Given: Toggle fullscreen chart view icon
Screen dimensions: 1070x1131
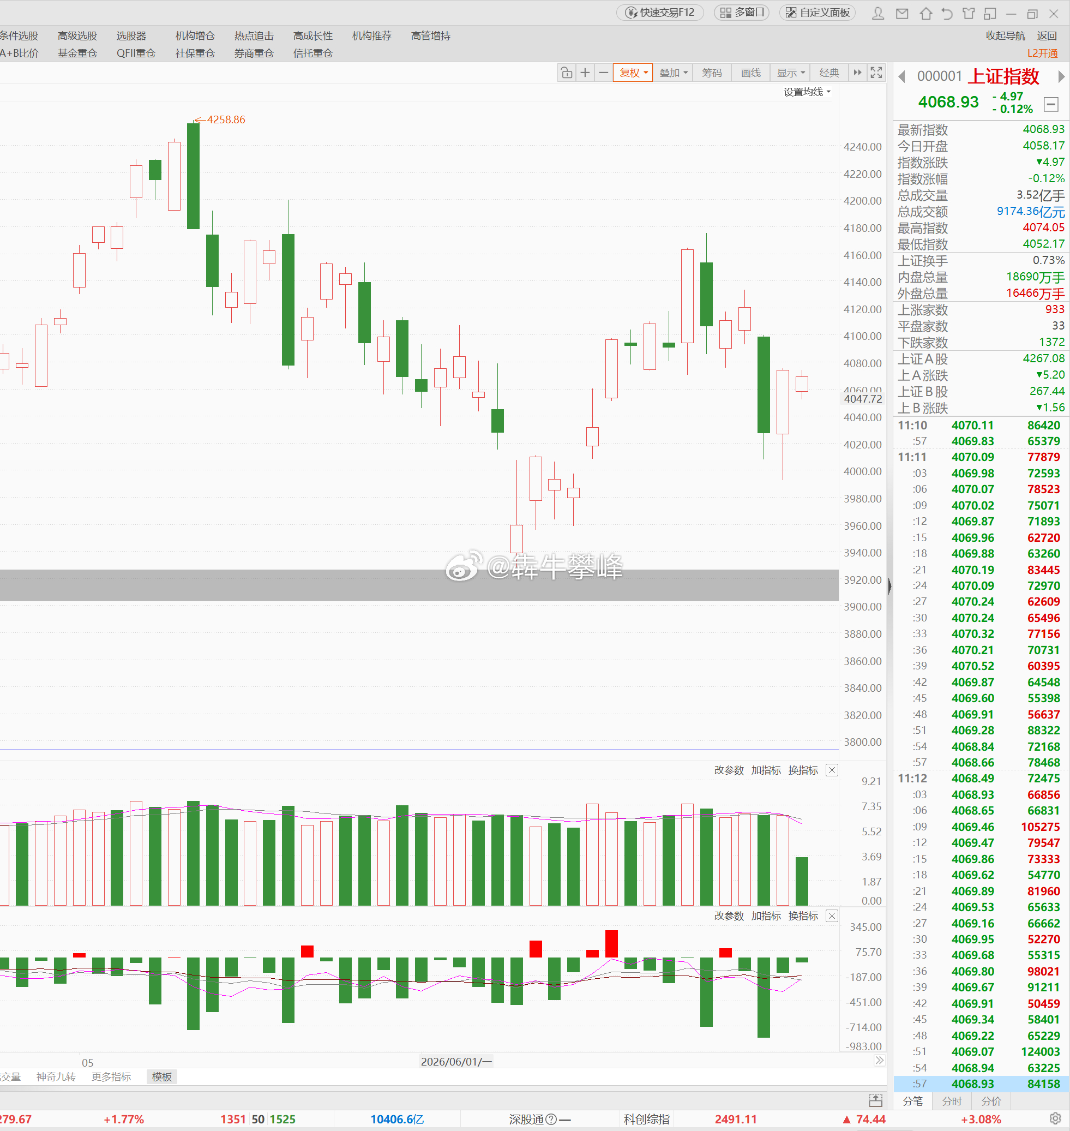Looking at the screenshot, I should (876, 73).
